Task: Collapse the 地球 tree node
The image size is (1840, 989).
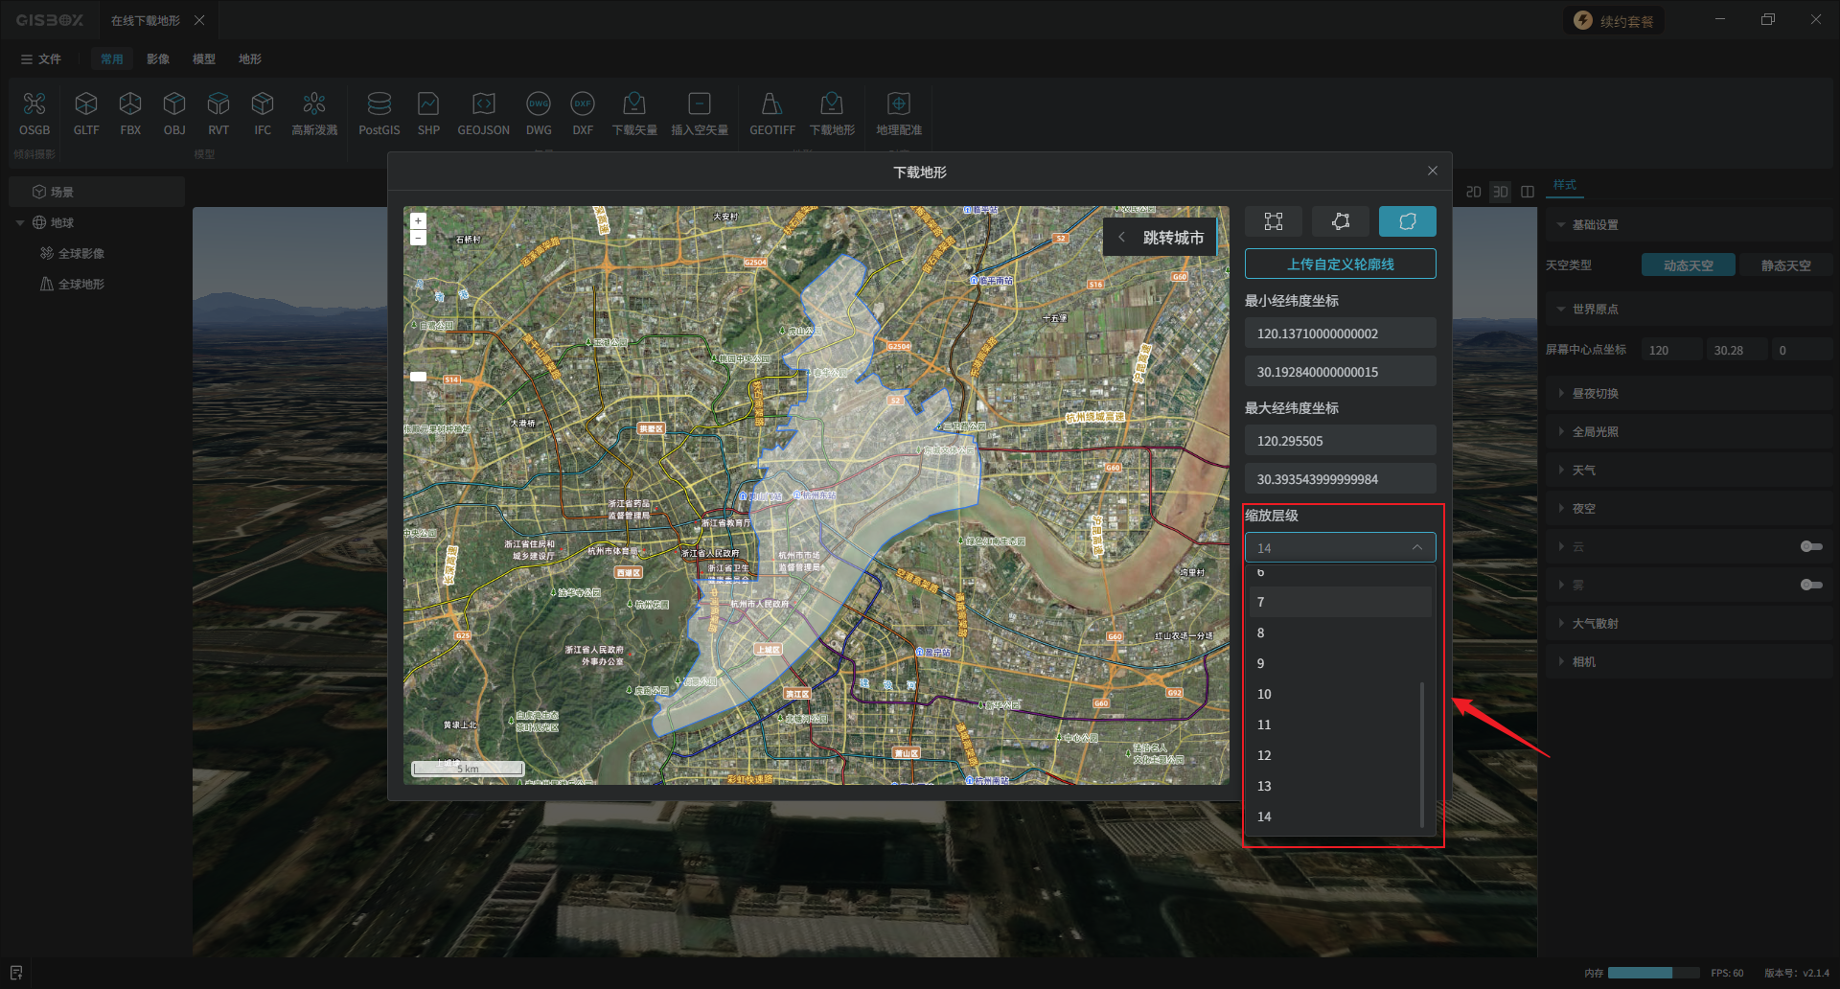Action: click(x=20, y=223)
